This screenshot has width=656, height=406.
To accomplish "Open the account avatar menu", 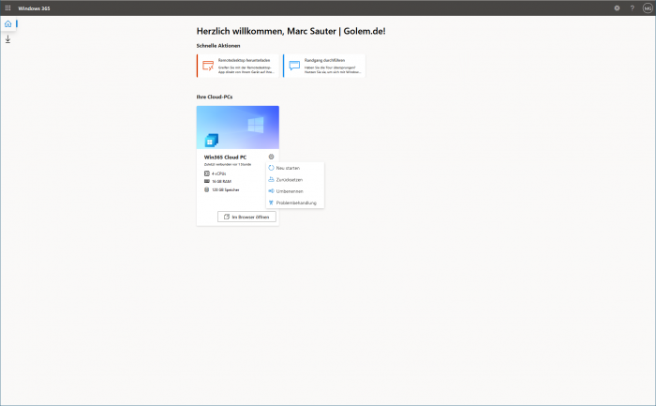I will 648,8.
